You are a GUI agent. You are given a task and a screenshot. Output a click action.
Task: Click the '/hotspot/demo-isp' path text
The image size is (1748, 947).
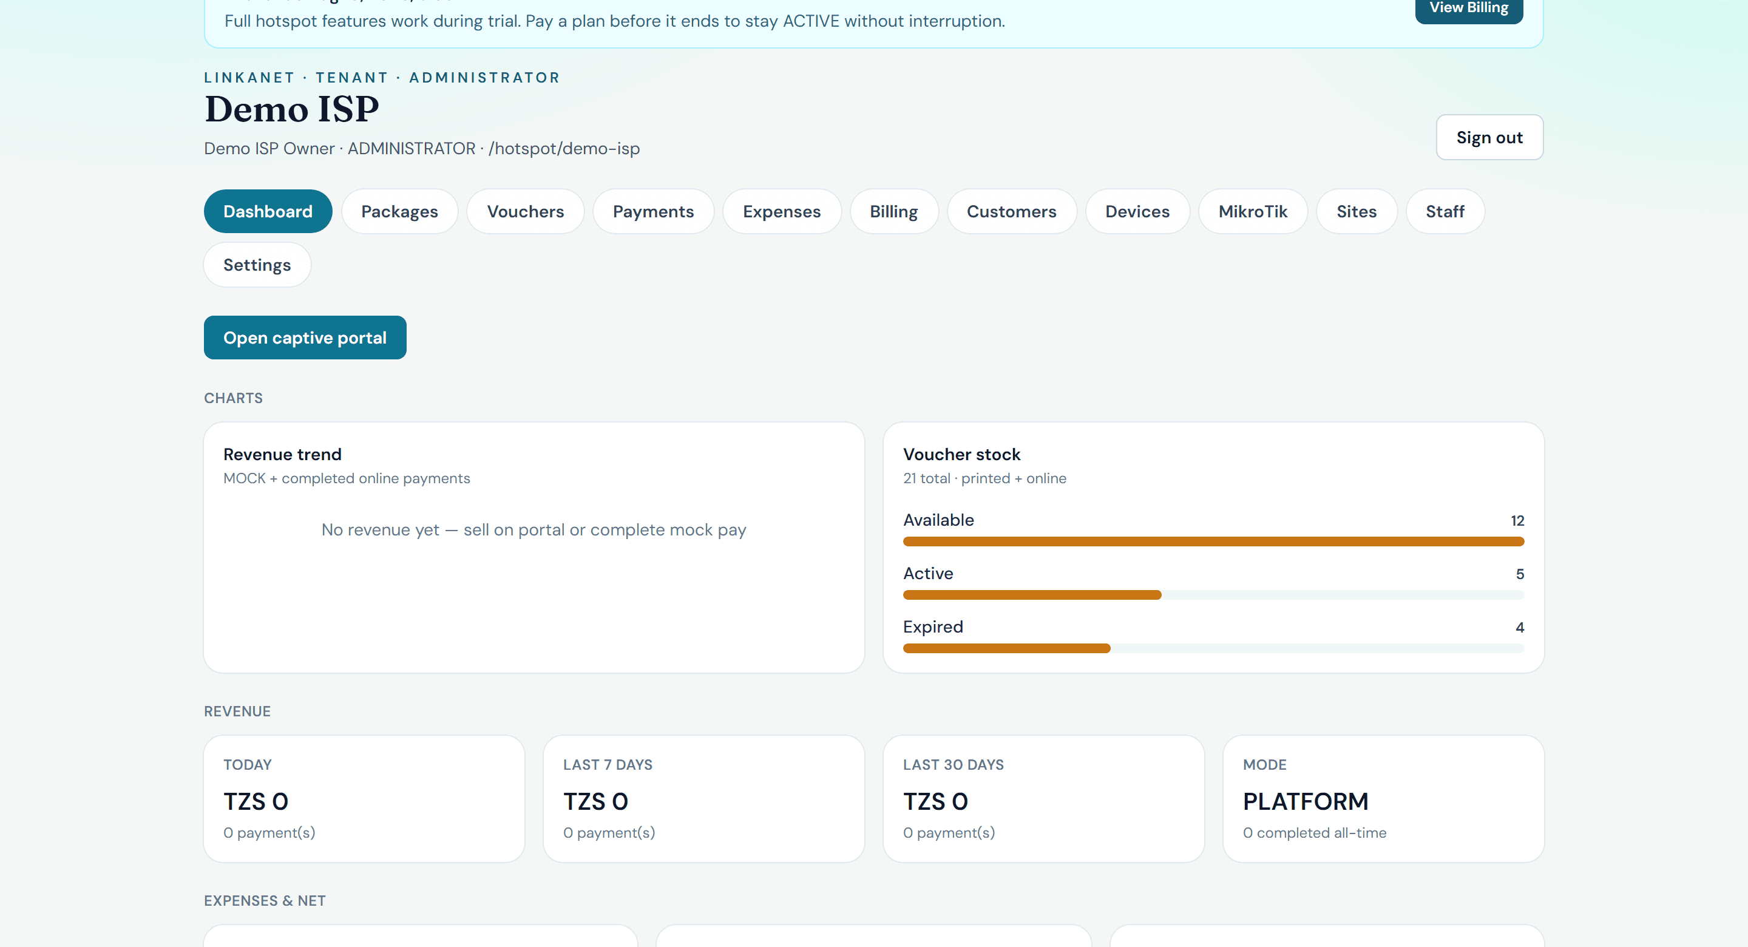click(564, 148)
